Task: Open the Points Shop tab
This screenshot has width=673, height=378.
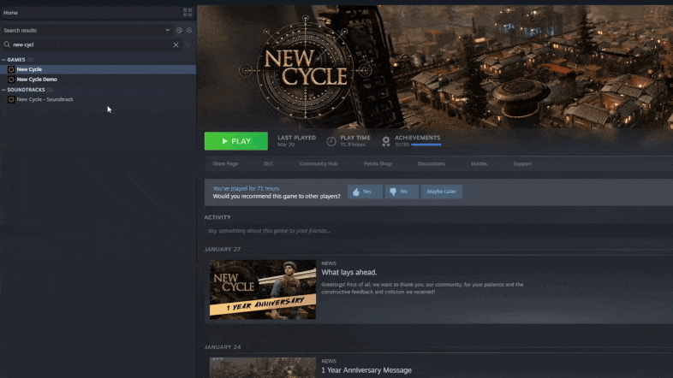Action: (x=378, y=163)
